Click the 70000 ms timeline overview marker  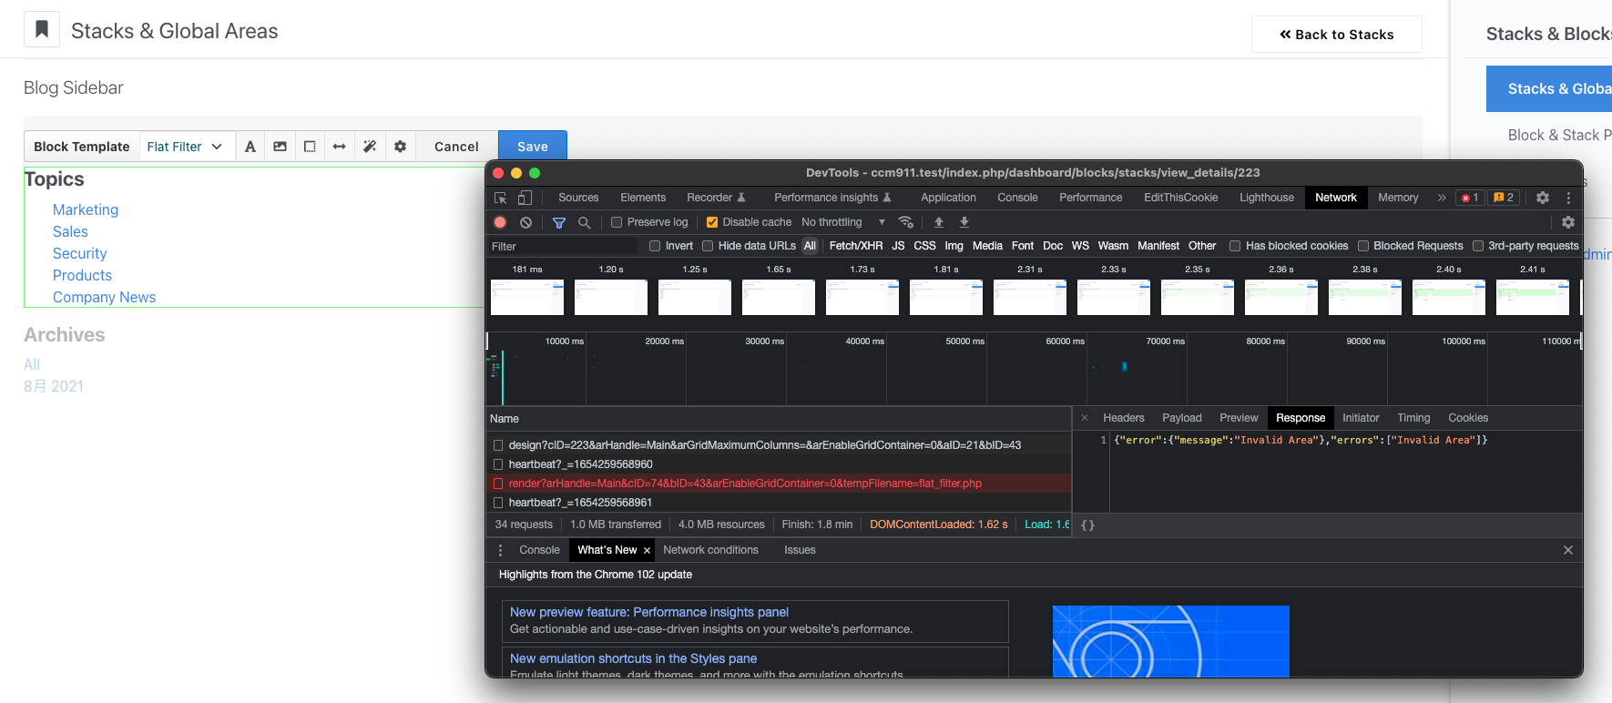coord(1165,341)
